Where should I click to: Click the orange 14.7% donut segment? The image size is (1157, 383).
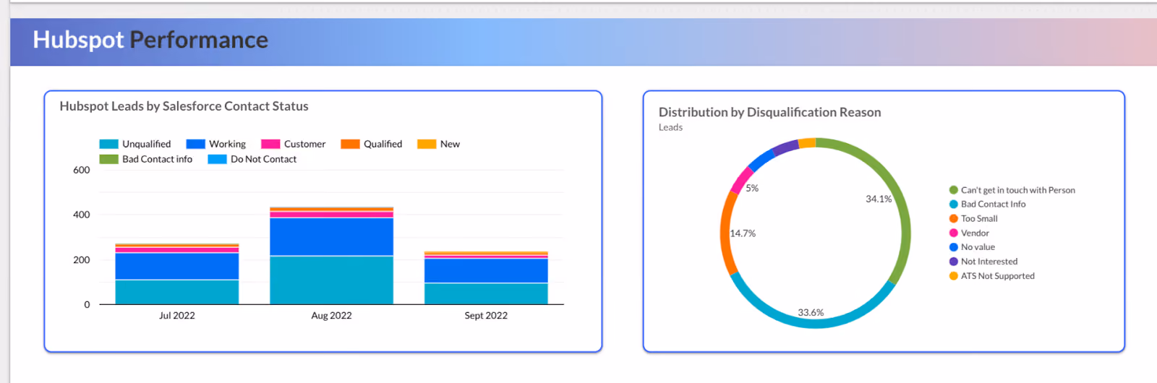[725, 233]
